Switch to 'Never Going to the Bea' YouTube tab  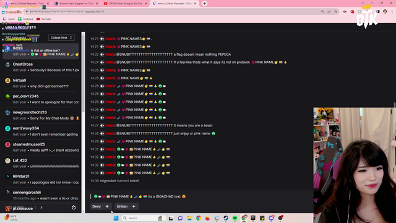[x=125, y=4]
